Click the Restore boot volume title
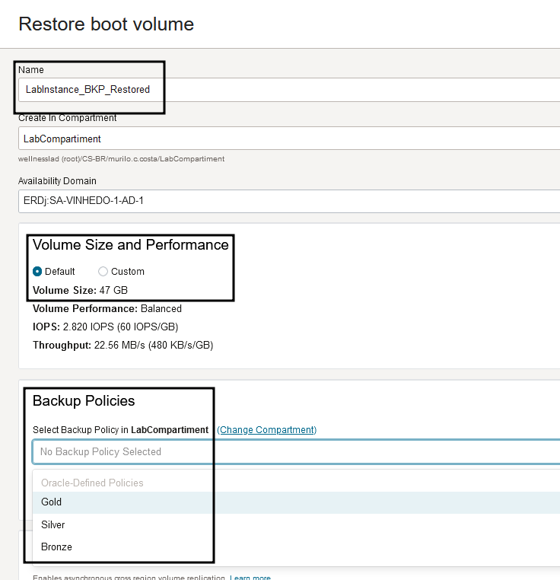 point(106,24)
